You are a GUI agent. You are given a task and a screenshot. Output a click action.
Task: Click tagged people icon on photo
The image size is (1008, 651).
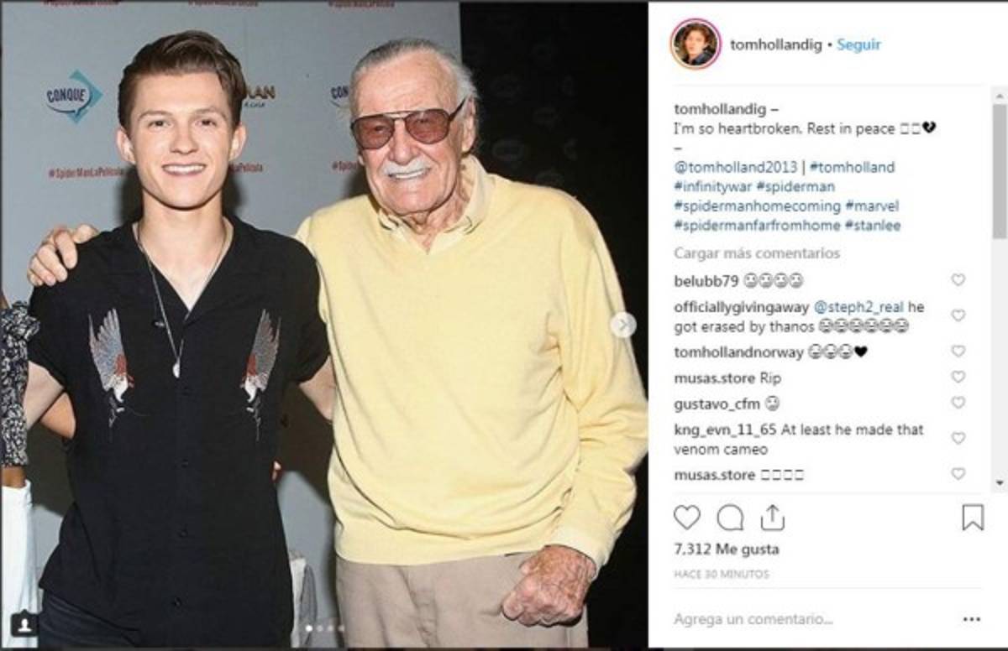click(25, 624)
